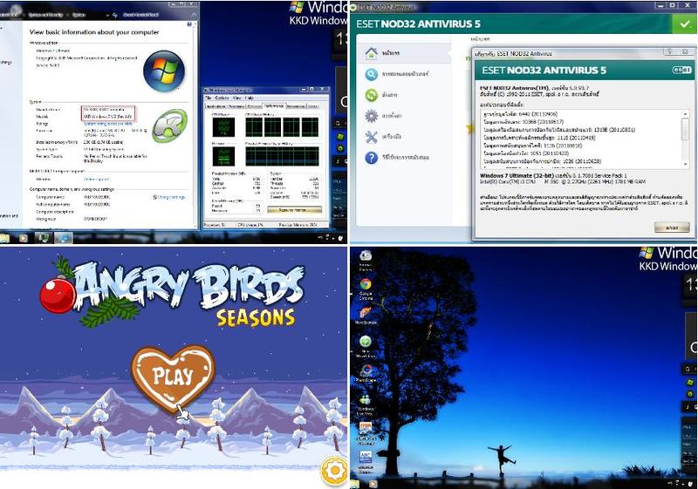Switch to the Applications tab in Task Manager
Screen dimensions: 698x489
pos(216,106)
